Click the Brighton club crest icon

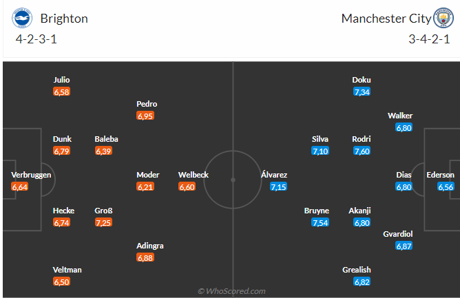pos(23,19)
